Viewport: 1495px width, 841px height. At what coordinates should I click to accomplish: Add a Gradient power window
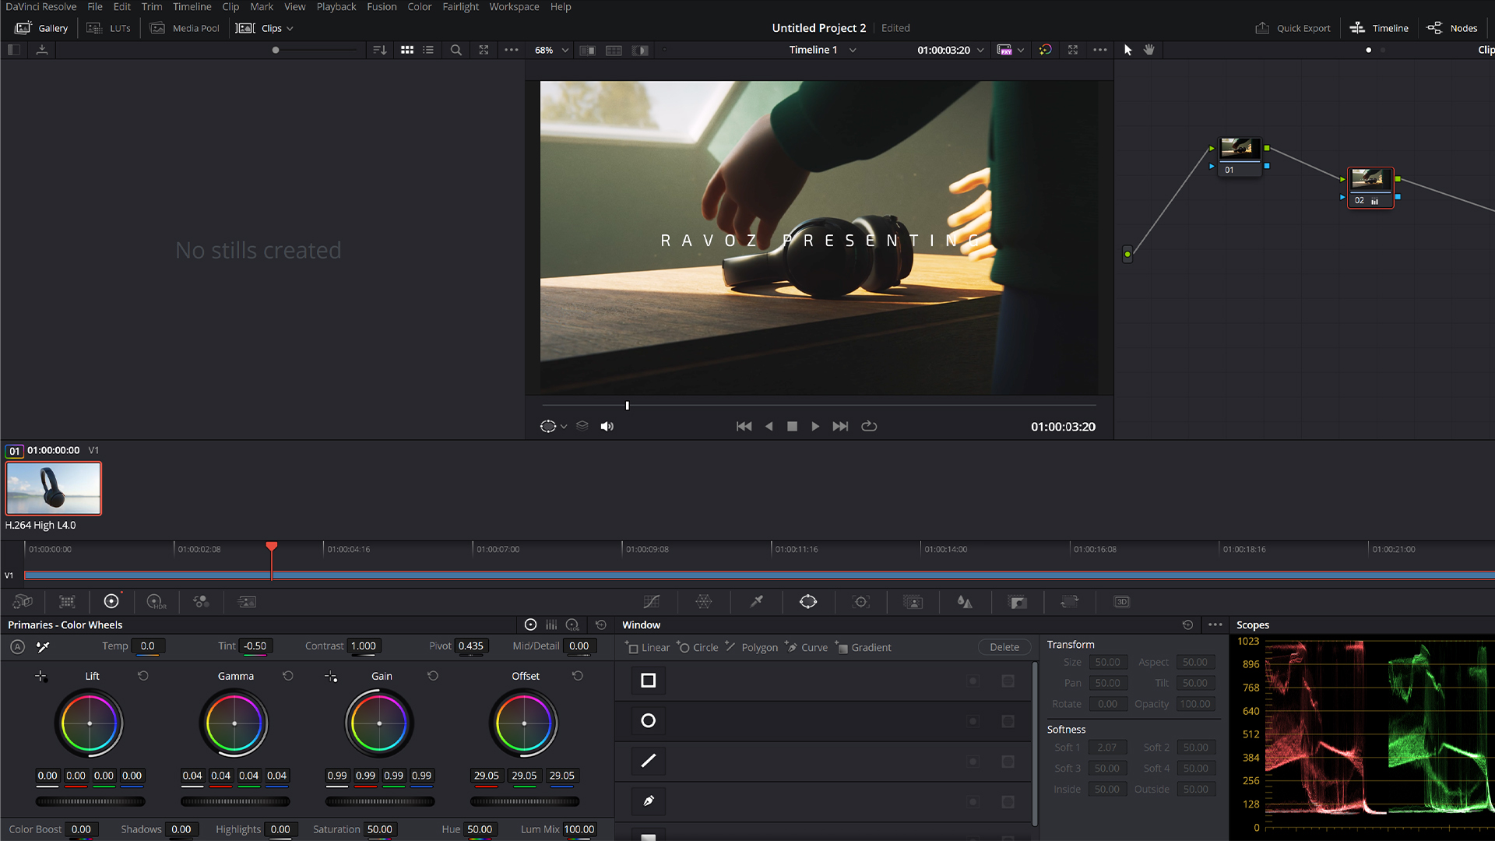tap(863, 647)
